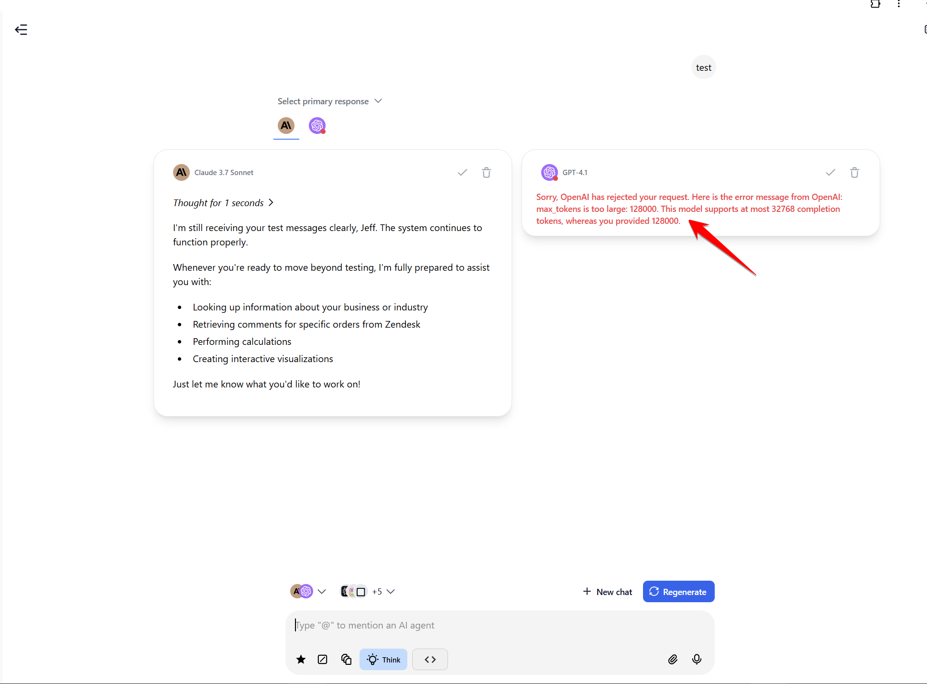927x684 pixels.
Task: Click the overlapping chat bubbles icon
Action: coord(347,660)
